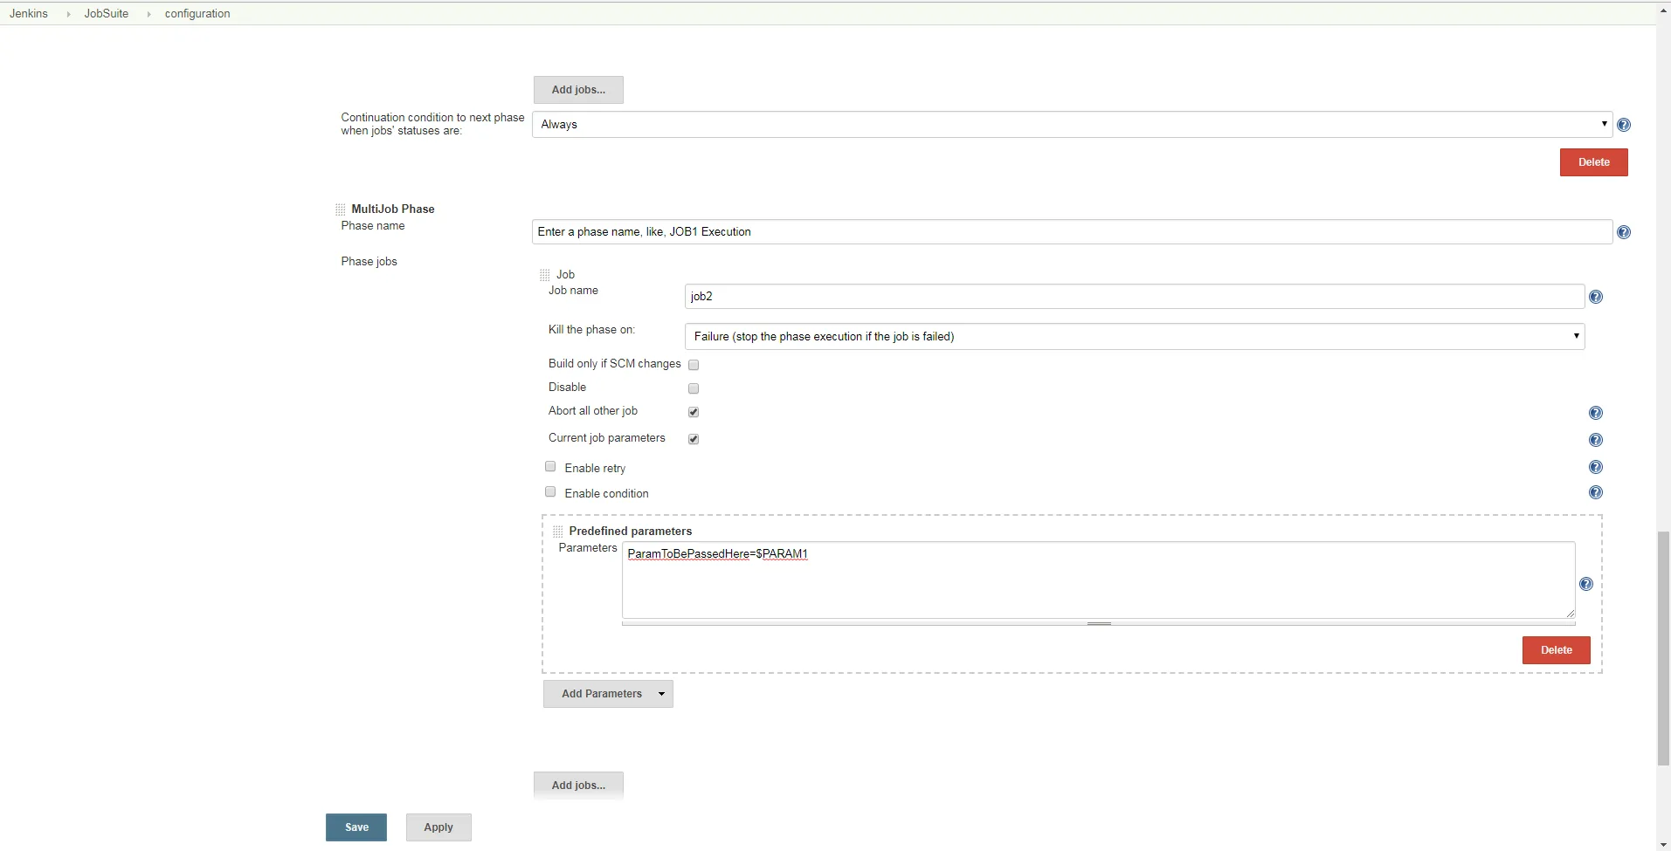Click Add jobs button below Add Parameters

[578, 786]
